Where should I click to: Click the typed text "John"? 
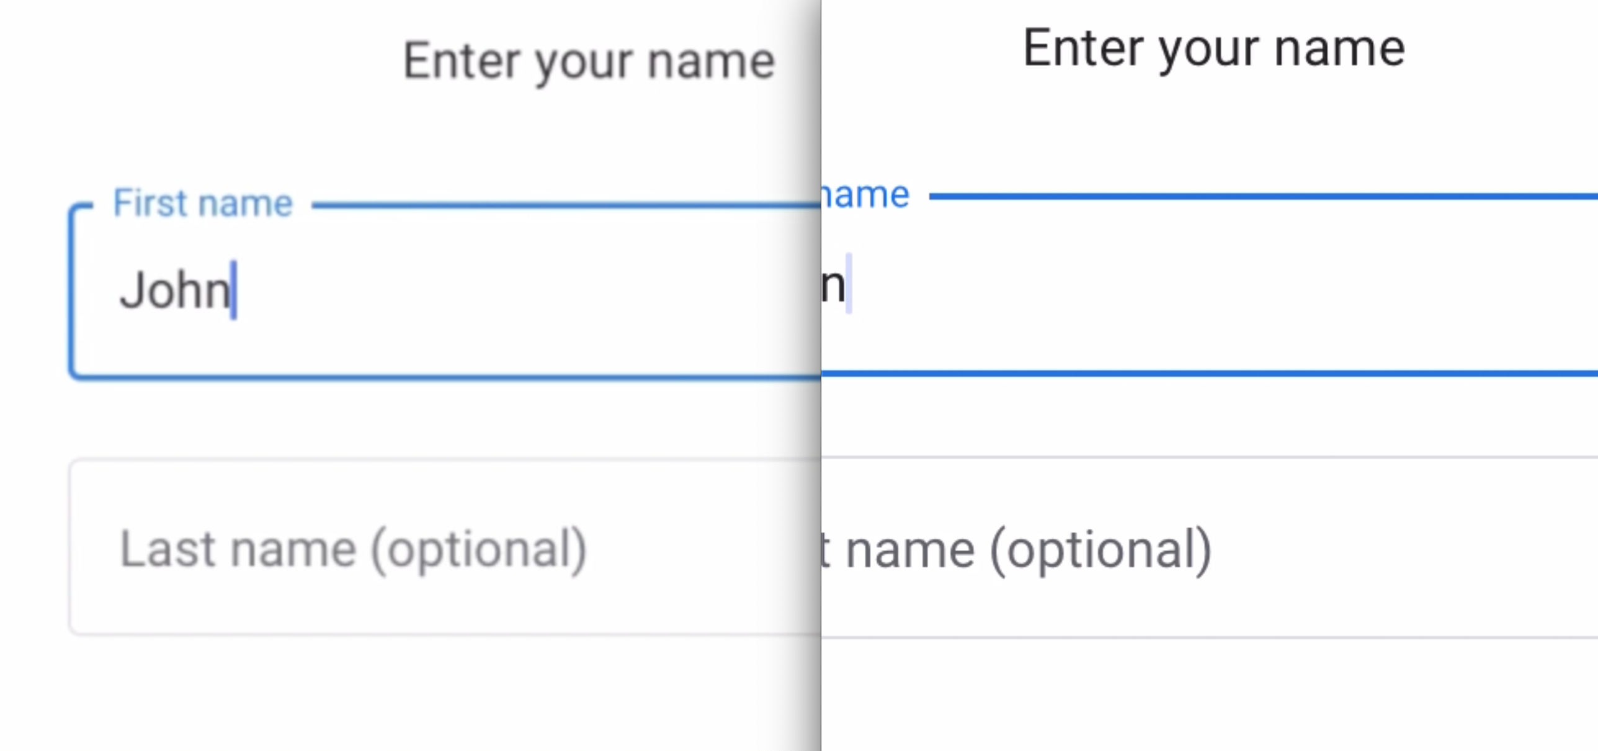tap(174, 290)
